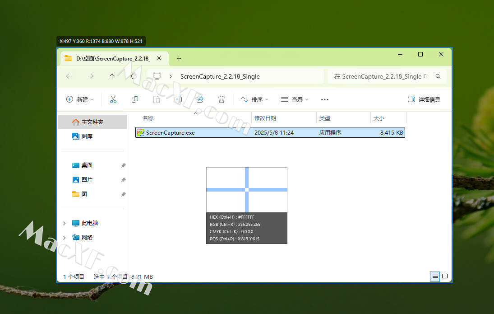Go forward with the right arrow
This screenshot has height=314, width=494.
(x=90, y=76)
